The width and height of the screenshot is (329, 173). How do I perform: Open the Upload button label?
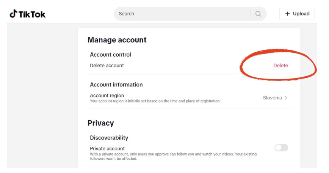click(301, 14)
